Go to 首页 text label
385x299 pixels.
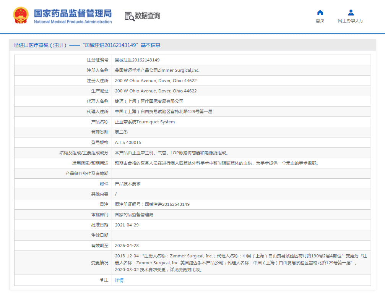[320, 21]
